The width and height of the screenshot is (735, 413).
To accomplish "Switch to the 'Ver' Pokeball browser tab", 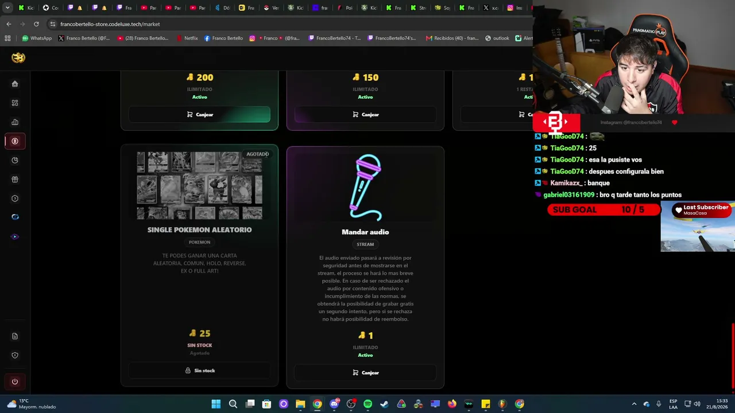I will tap(271, 8).
